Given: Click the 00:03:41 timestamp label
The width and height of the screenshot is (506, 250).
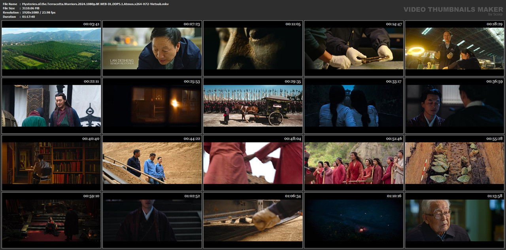Looking at the screenshot, I should [x=92, y=24].
